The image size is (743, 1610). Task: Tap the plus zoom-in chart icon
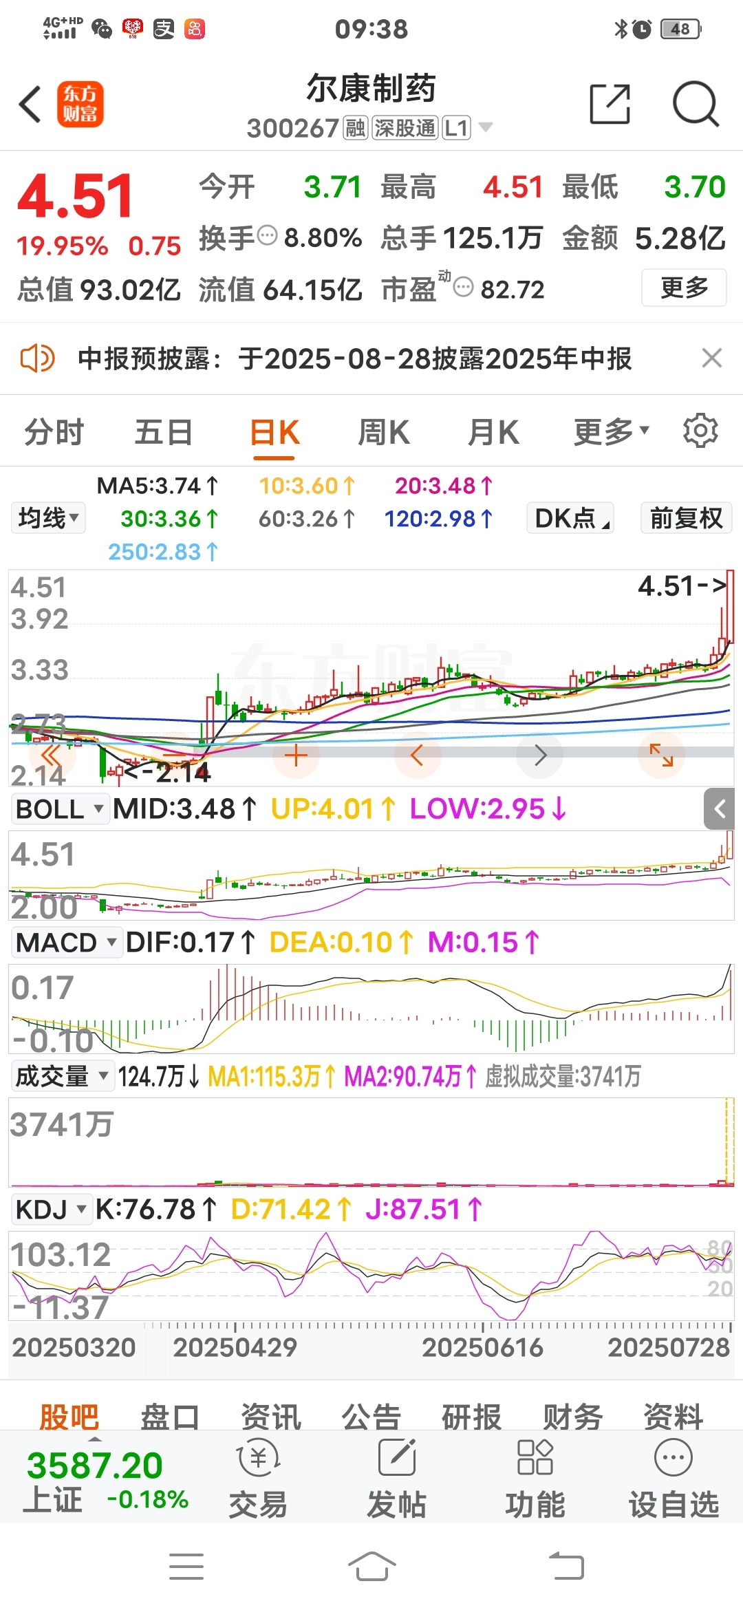pos(296,755)
